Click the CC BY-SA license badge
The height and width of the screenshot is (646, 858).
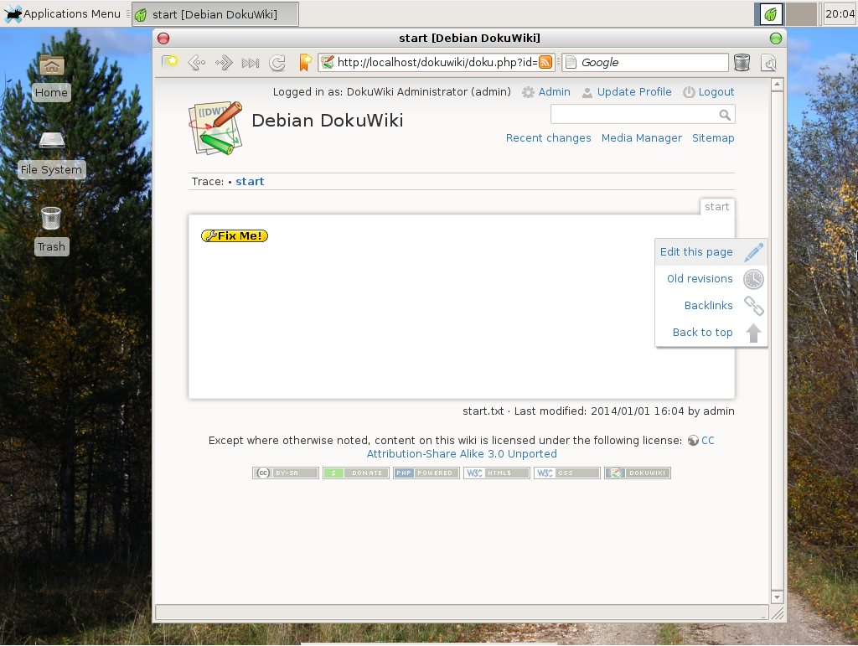tap(286, 473)
